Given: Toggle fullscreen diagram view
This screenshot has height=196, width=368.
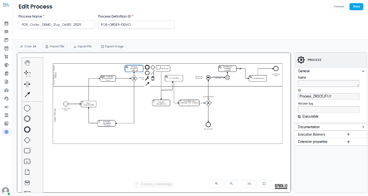Looking at the screenshot, I should (x=264, y=184).
